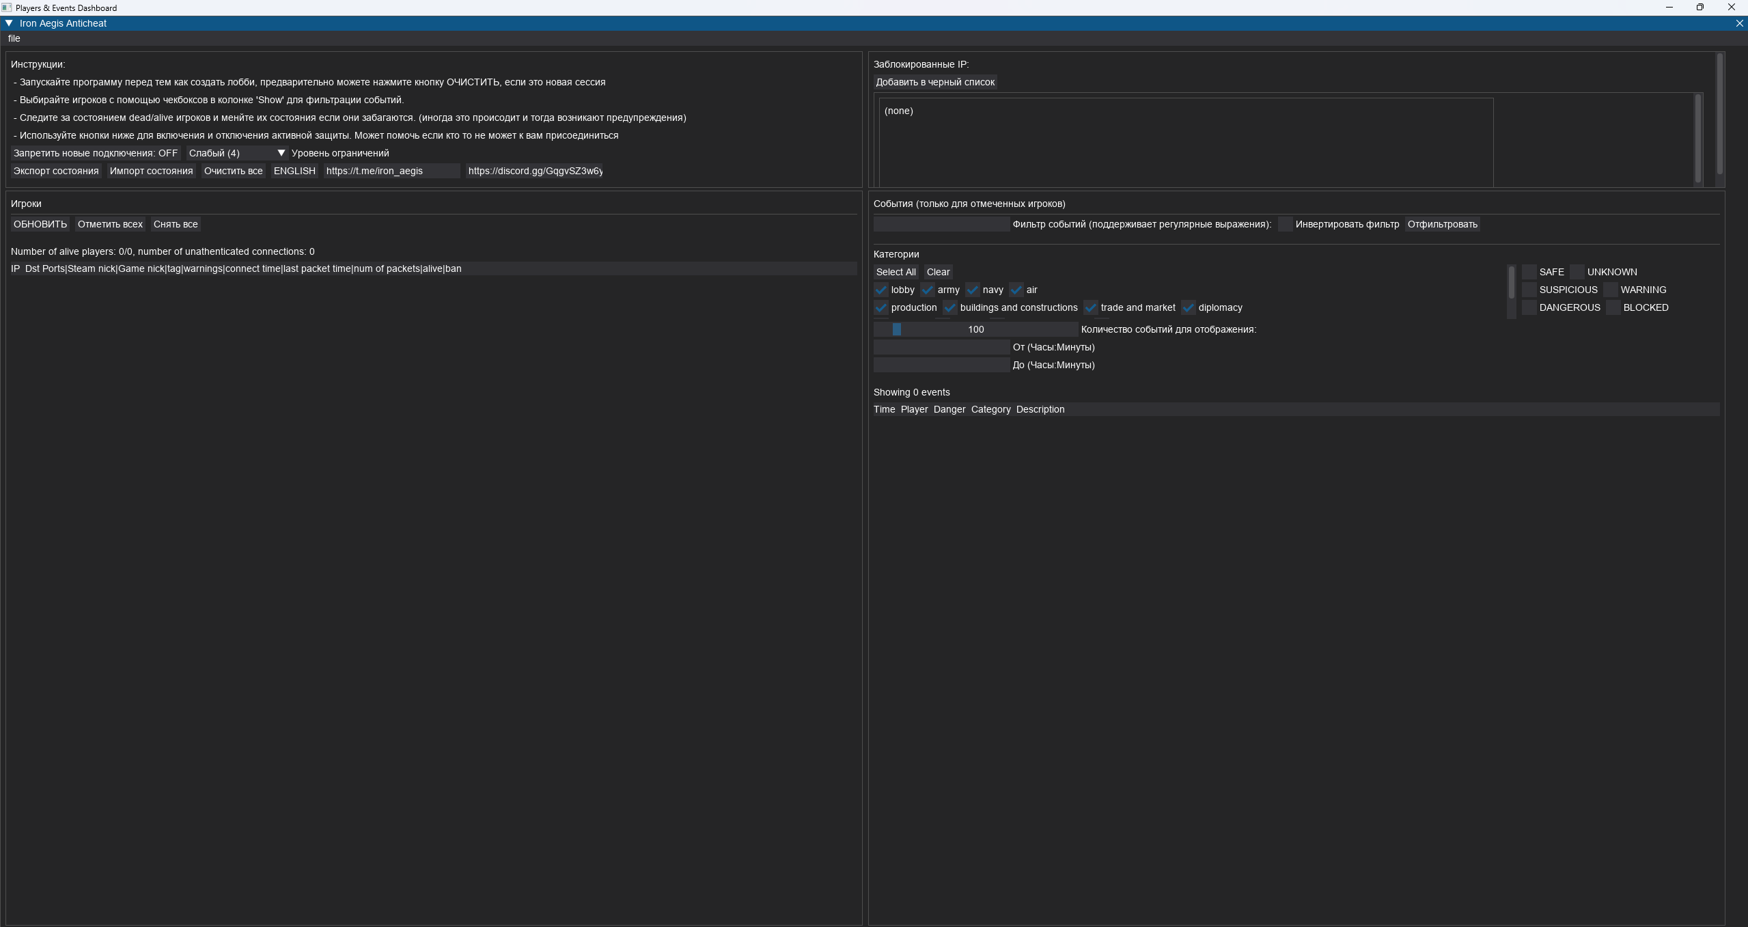Click Select All in Категории
Viewport: 1748px width, 927px height.
[x=896, y=271]
